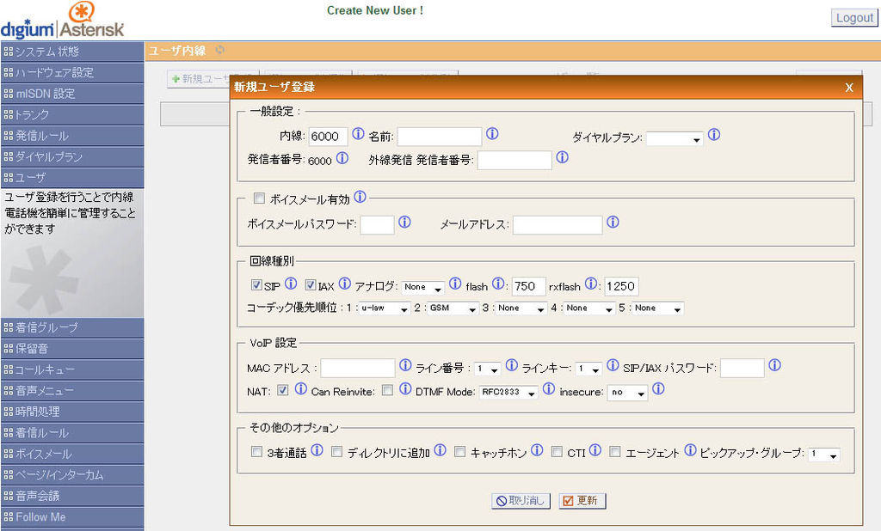The width and height of the screenshot is (881, 531).
Task: Click the MAC アドレス input field
Action: 357,369
